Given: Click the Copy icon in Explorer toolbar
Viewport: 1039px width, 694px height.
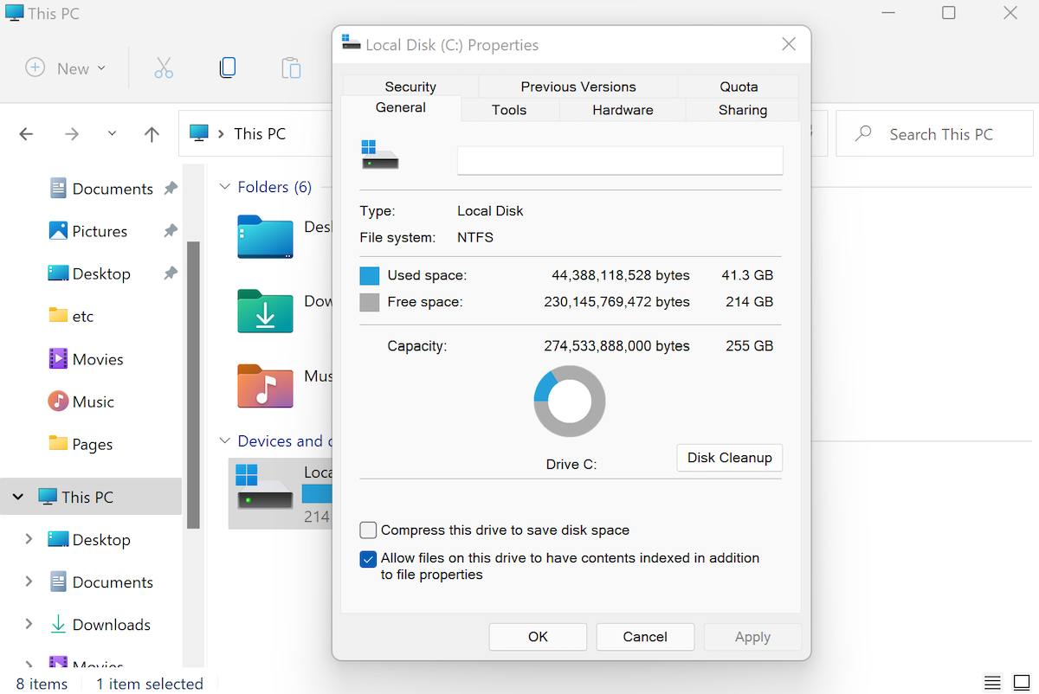Looking at the screenshot, I should point(228,68).
